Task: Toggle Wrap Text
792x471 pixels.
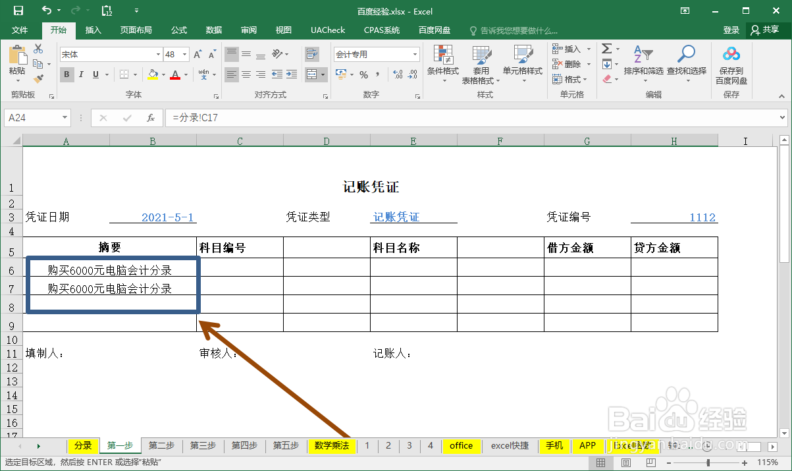Action: (x=311, y=55)
